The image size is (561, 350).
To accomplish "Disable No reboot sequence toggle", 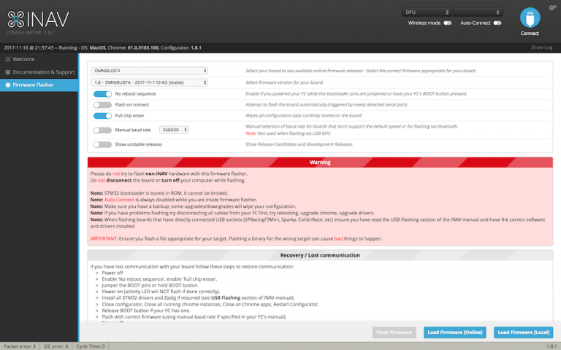I will tap(102, 94).
